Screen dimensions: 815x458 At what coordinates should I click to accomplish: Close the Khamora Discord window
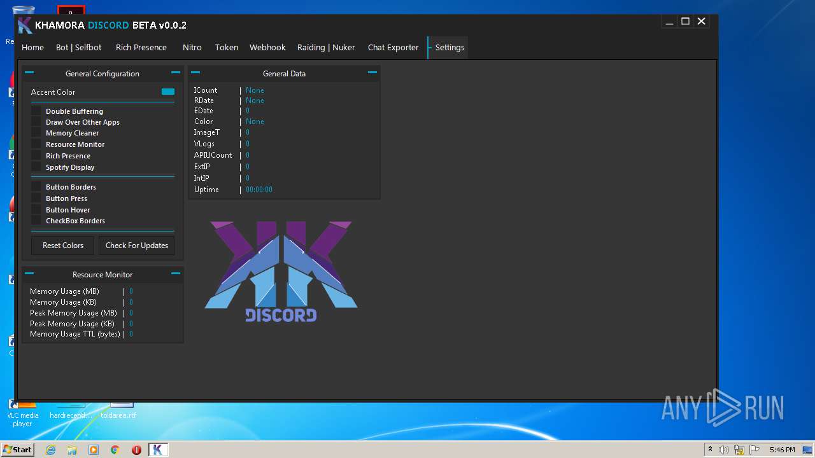coord(701,22)
